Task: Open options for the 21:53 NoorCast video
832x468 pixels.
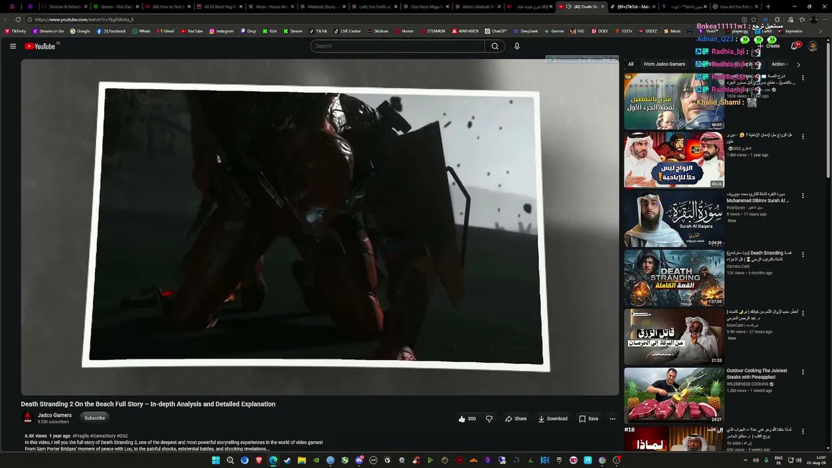Action: tap(803, 313)
